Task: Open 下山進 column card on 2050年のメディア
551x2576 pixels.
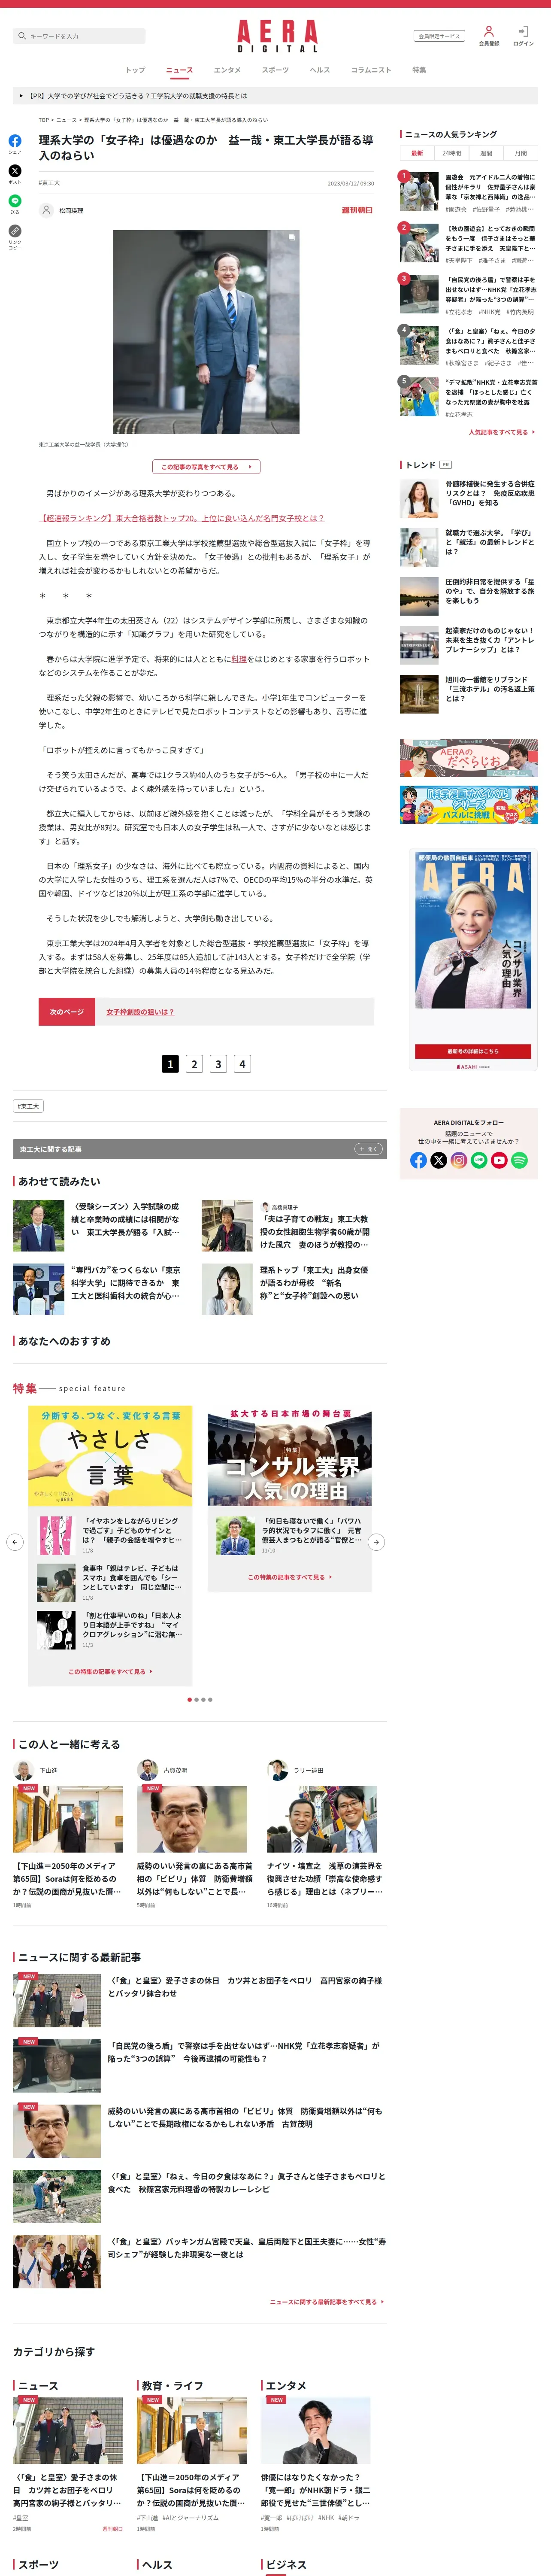Action: point(68,1841)
